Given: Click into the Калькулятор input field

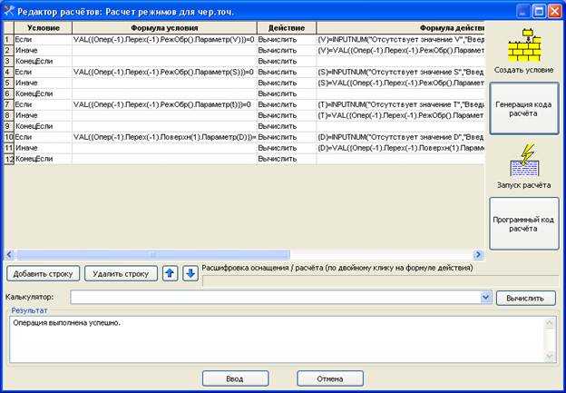Looking at the screenshot, I should (276, 298).
